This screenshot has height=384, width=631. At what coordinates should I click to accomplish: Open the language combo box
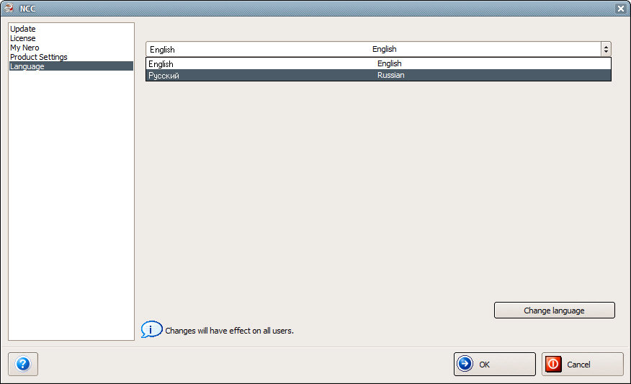click(x=378, y=49)
